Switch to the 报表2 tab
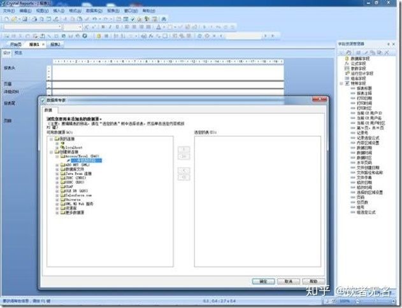The image size is (402, 308). 55,45
